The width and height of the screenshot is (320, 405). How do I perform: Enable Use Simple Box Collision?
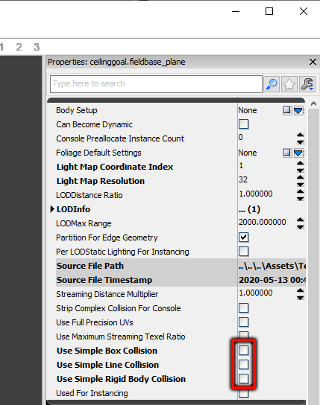click(243, 350)
